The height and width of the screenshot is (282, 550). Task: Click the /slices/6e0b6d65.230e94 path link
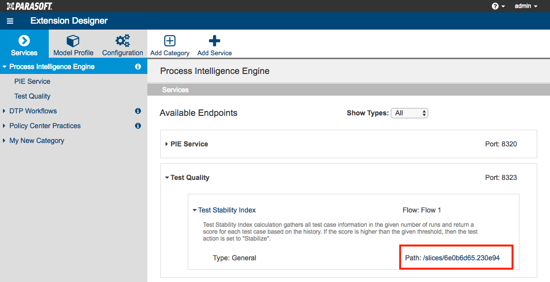coord(461,258)
